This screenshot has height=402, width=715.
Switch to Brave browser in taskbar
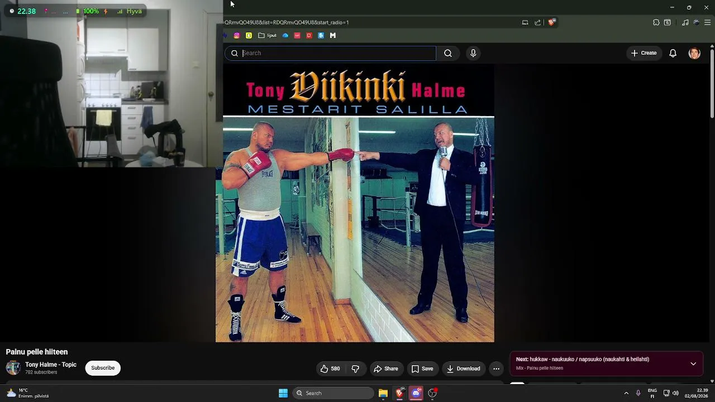point(399,393)
